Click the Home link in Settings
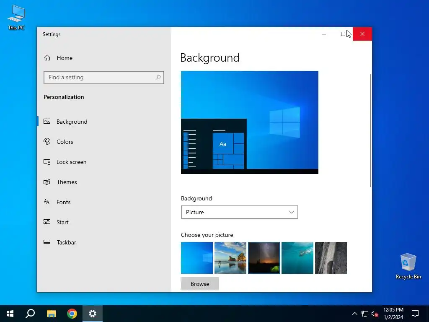 tap(65, 58)
